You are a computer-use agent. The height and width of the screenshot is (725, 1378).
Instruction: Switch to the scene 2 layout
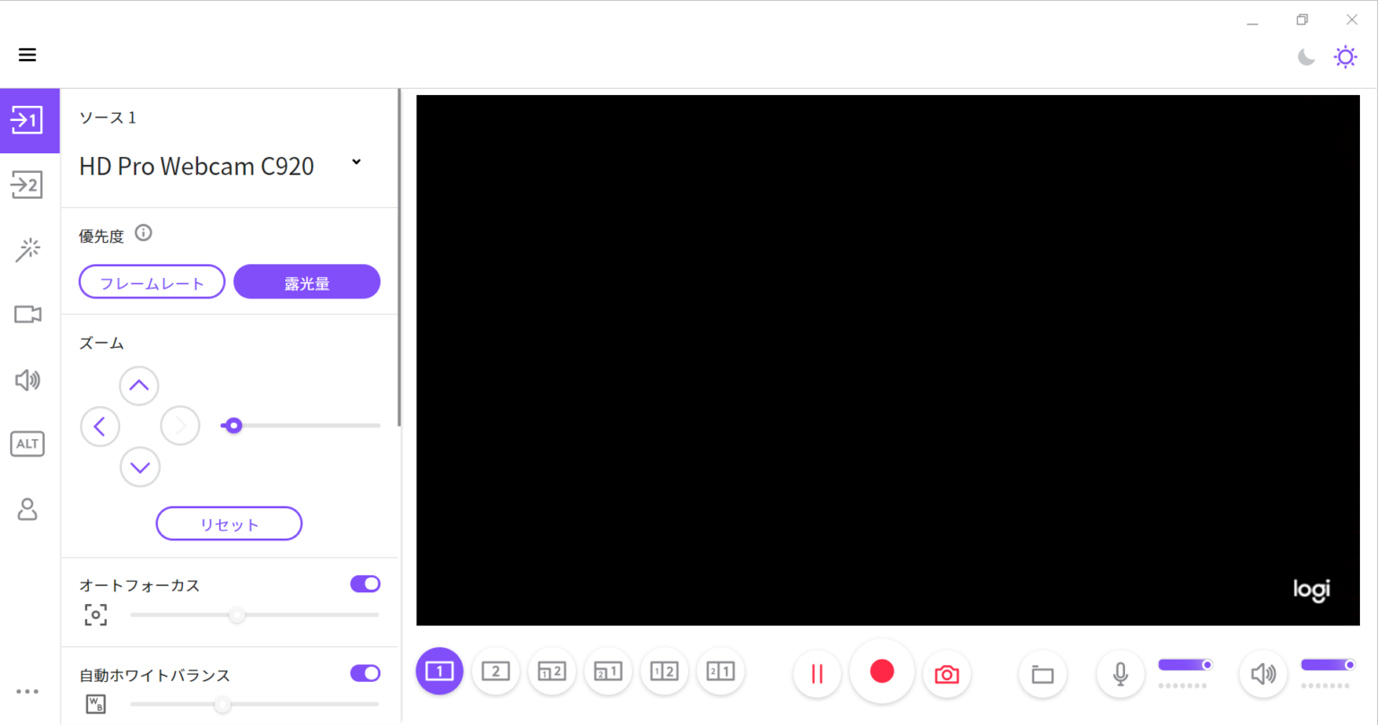pyautogui.click(x=495, y=671)
